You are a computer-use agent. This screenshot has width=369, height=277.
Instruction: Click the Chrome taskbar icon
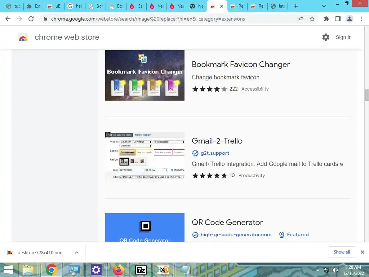[x=52, y=270]
